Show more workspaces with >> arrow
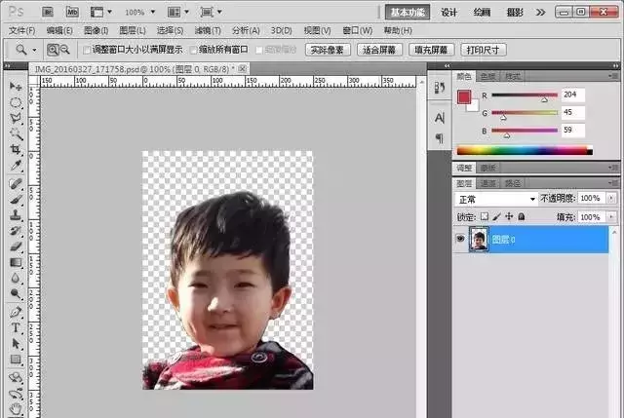624x418 pixels. (540, 13)
